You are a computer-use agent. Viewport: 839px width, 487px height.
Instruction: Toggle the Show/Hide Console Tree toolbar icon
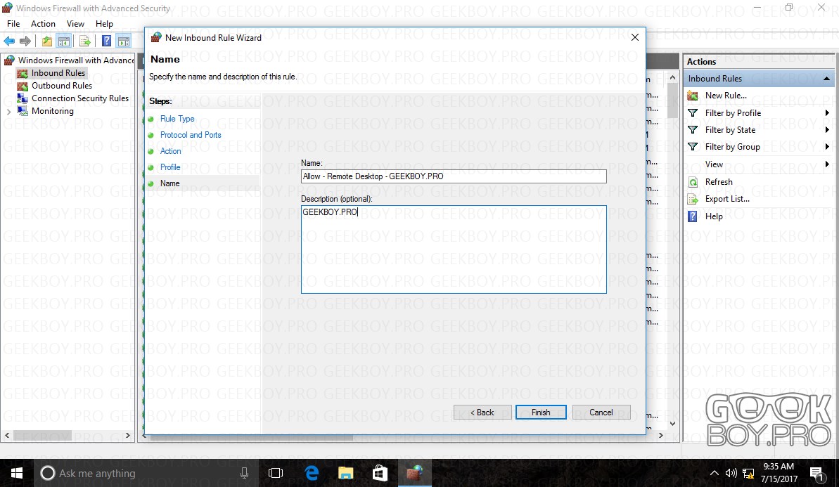64,41
